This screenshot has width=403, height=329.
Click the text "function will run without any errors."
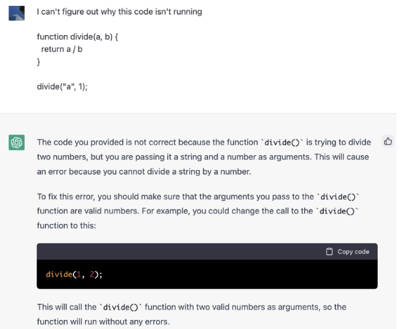(103, 321)
